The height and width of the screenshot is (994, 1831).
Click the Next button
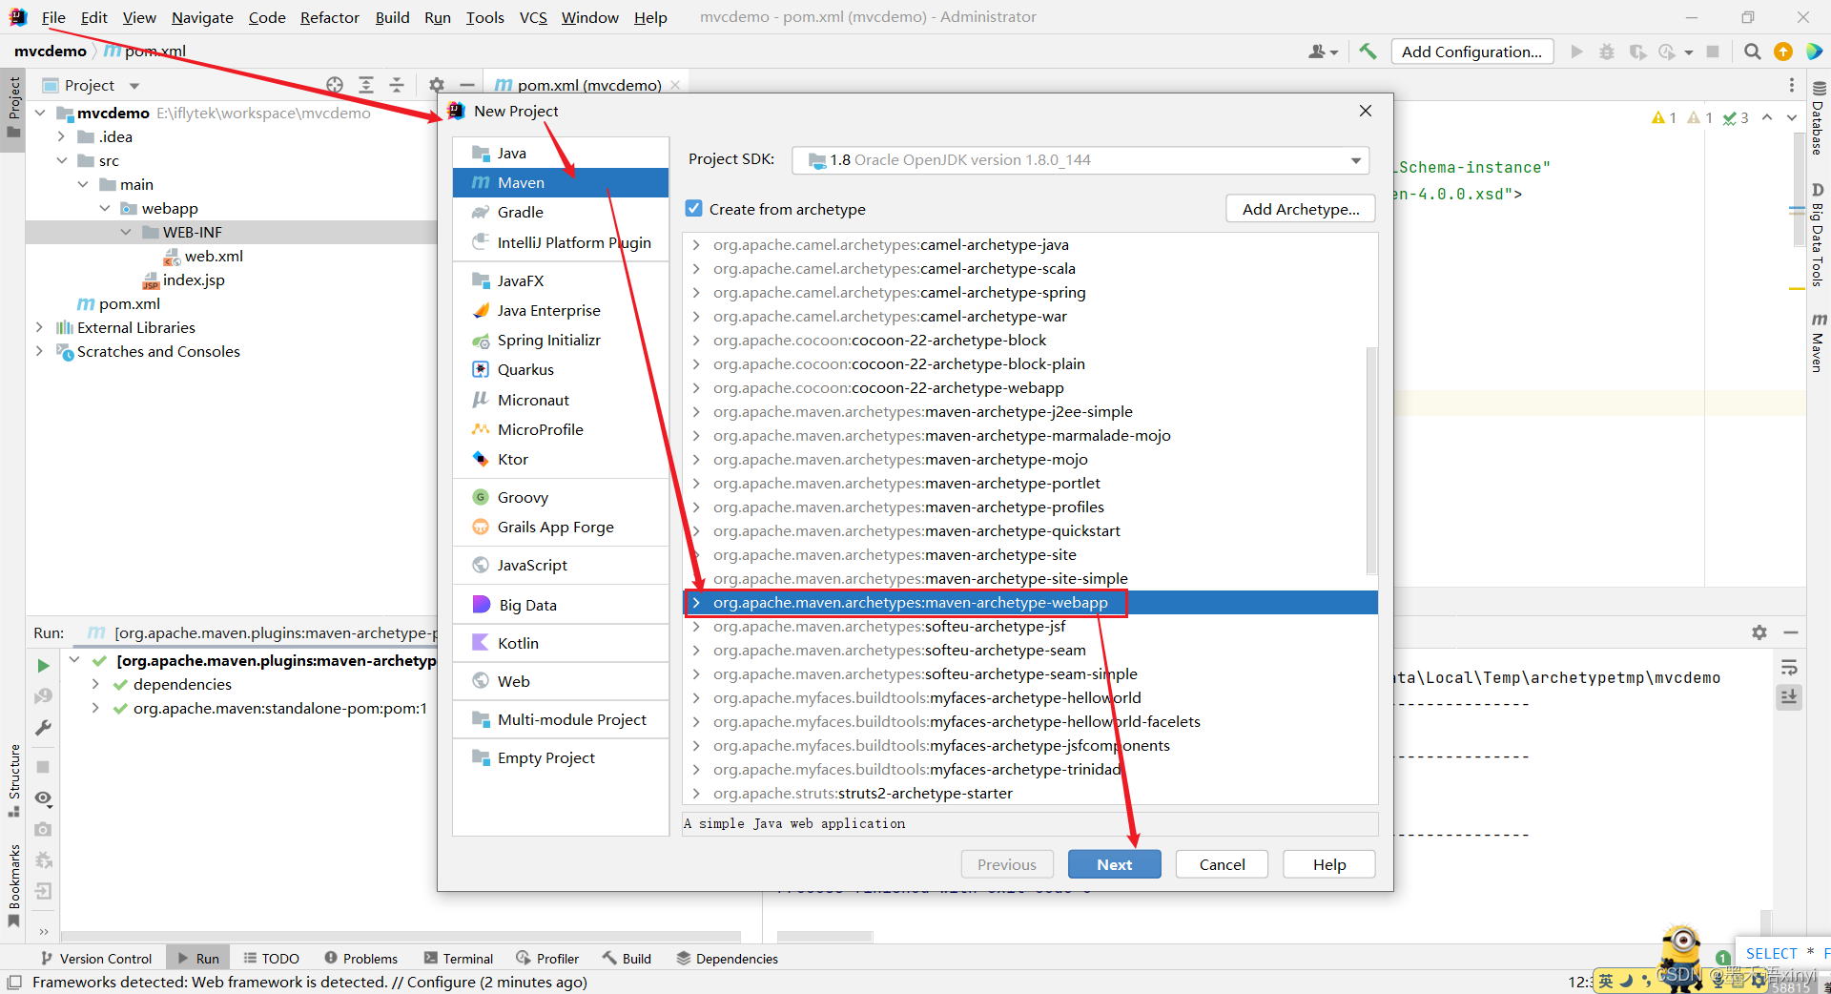point(1115,864)
